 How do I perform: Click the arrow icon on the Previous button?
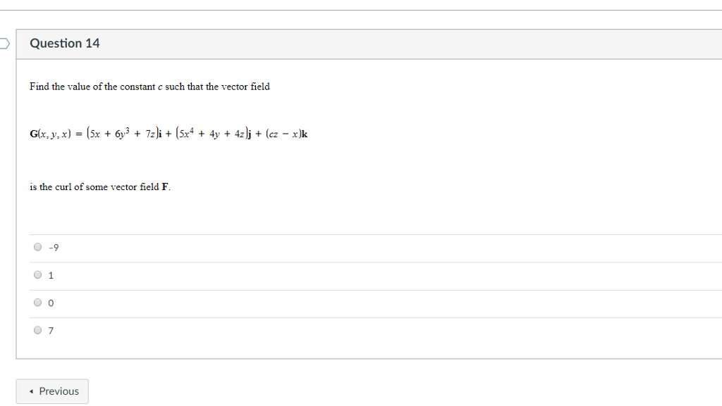pos(31,391)
